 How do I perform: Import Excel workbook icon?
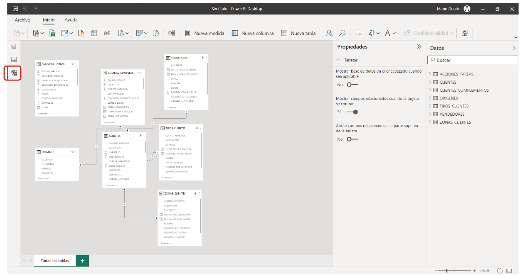52,33
